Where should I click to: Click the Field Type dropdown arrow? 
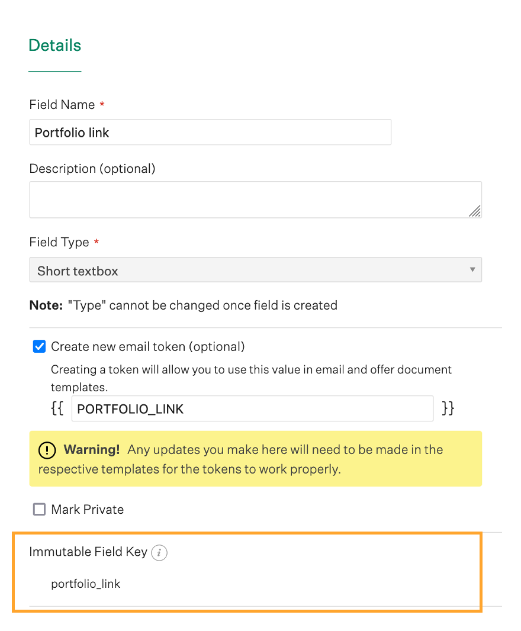[x=472, y=270]
